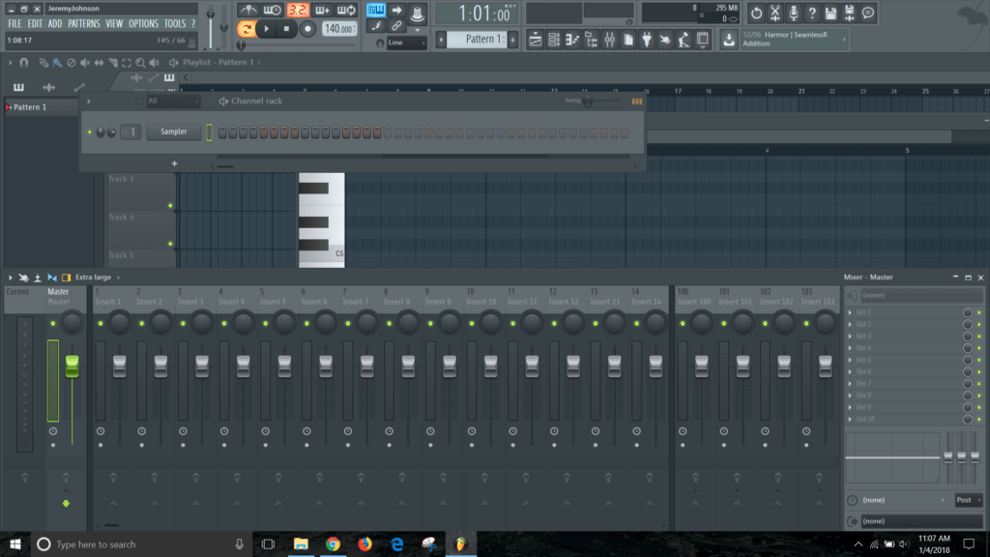Image resolution: width=990 pixels, height=557 pixels.
Task: Open the FILE menu
Action: [x=15, y=23]
